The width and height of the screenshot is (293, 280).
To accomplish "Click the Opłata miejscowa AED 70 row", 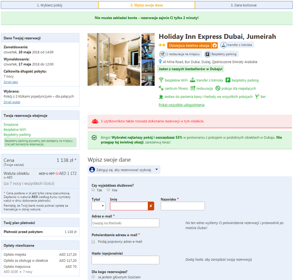I will click(40, 266).
